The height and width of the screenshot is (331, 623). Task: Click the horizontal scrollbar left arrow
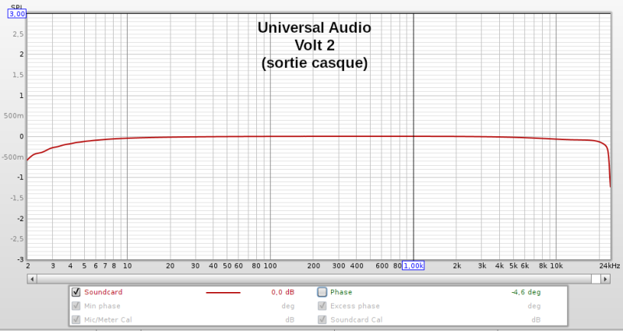coord(32,279)
